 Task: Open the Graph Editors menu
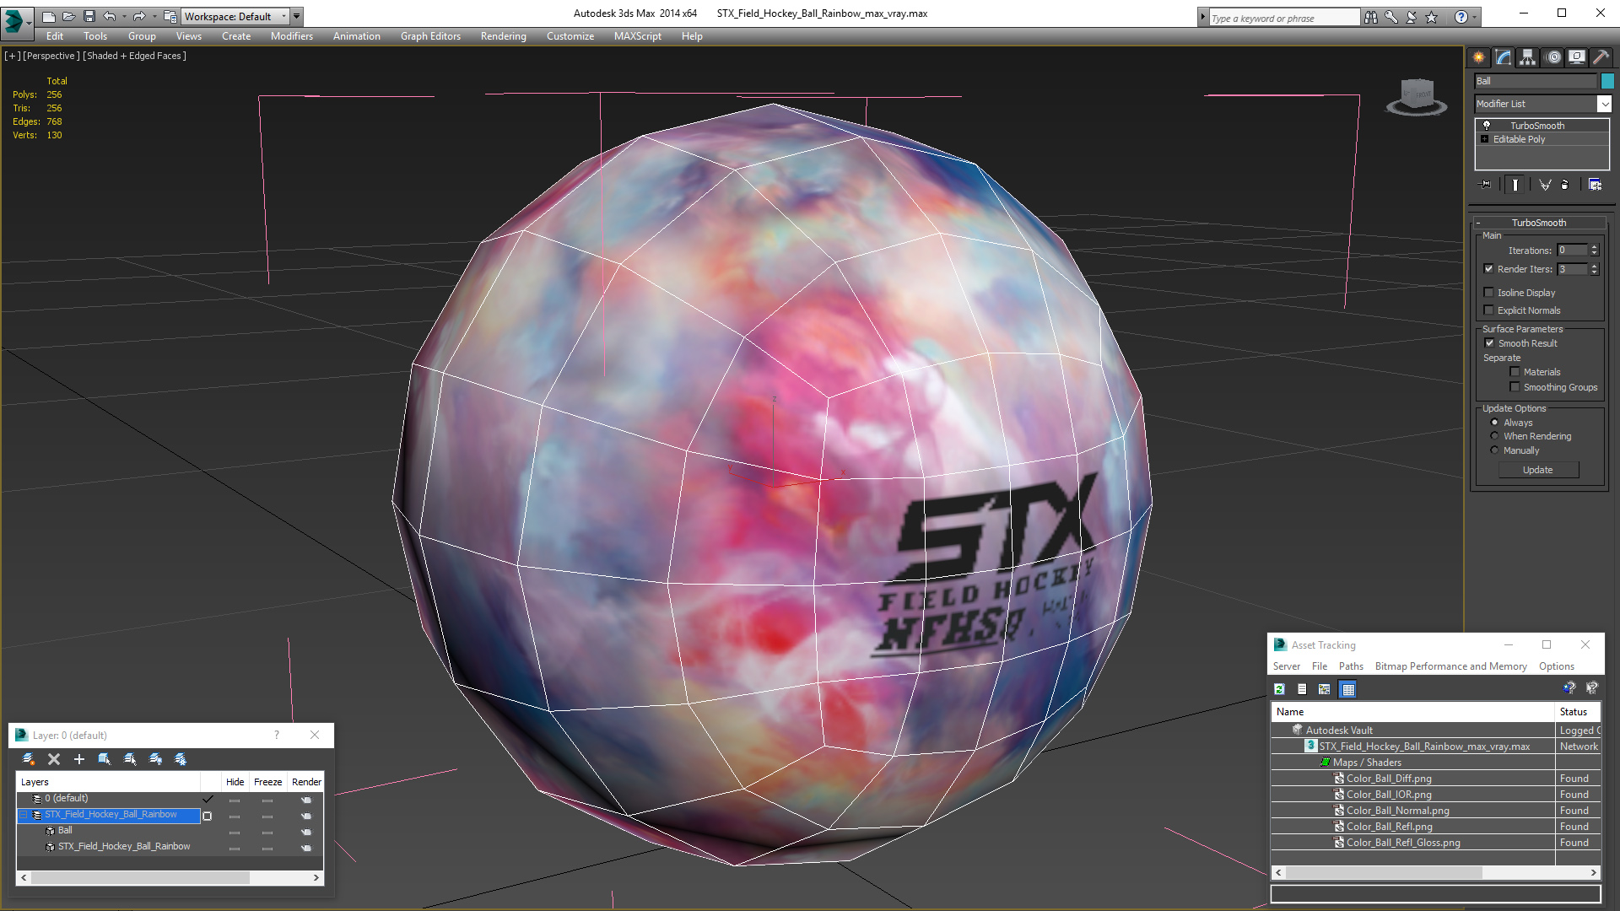[x=430, y=36]
